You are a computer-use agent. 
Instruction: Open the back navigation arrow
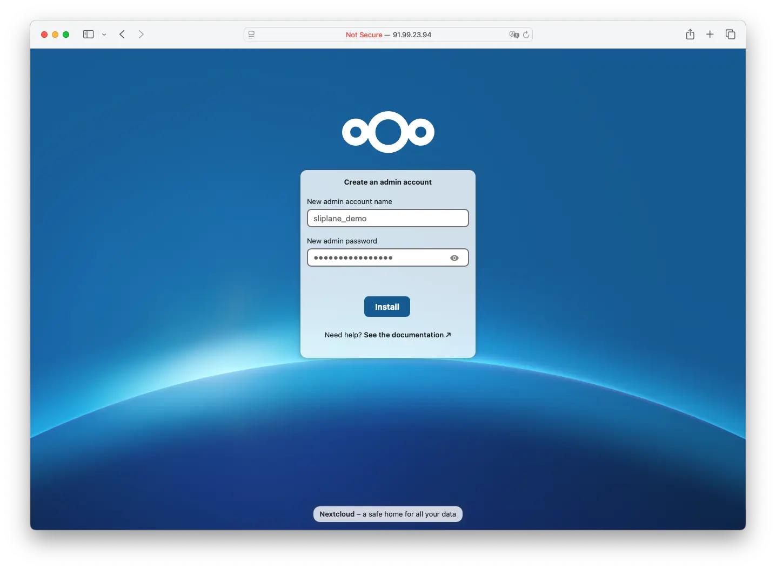122,34
